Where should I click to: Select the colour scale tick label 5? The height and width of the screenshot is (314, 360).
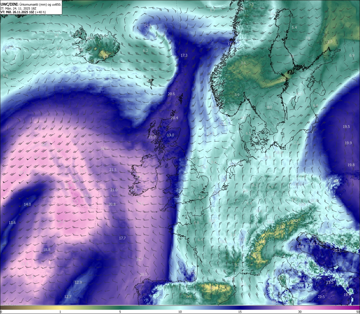pos(120,312)
